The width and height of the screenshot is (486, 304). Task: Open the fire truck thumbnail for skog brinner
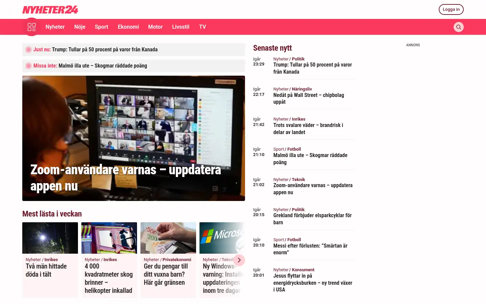pyautogui.click(x=109, y=238)
